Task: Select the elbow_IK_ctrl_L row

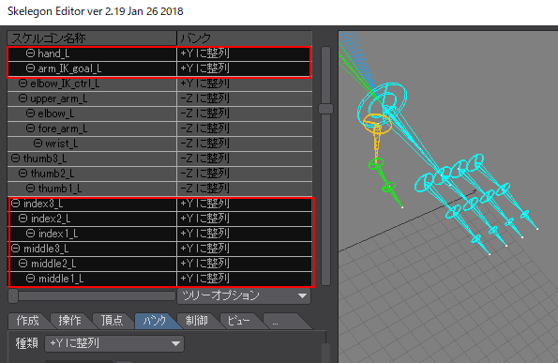Action: pyautogui.click(x=159, y=83)
